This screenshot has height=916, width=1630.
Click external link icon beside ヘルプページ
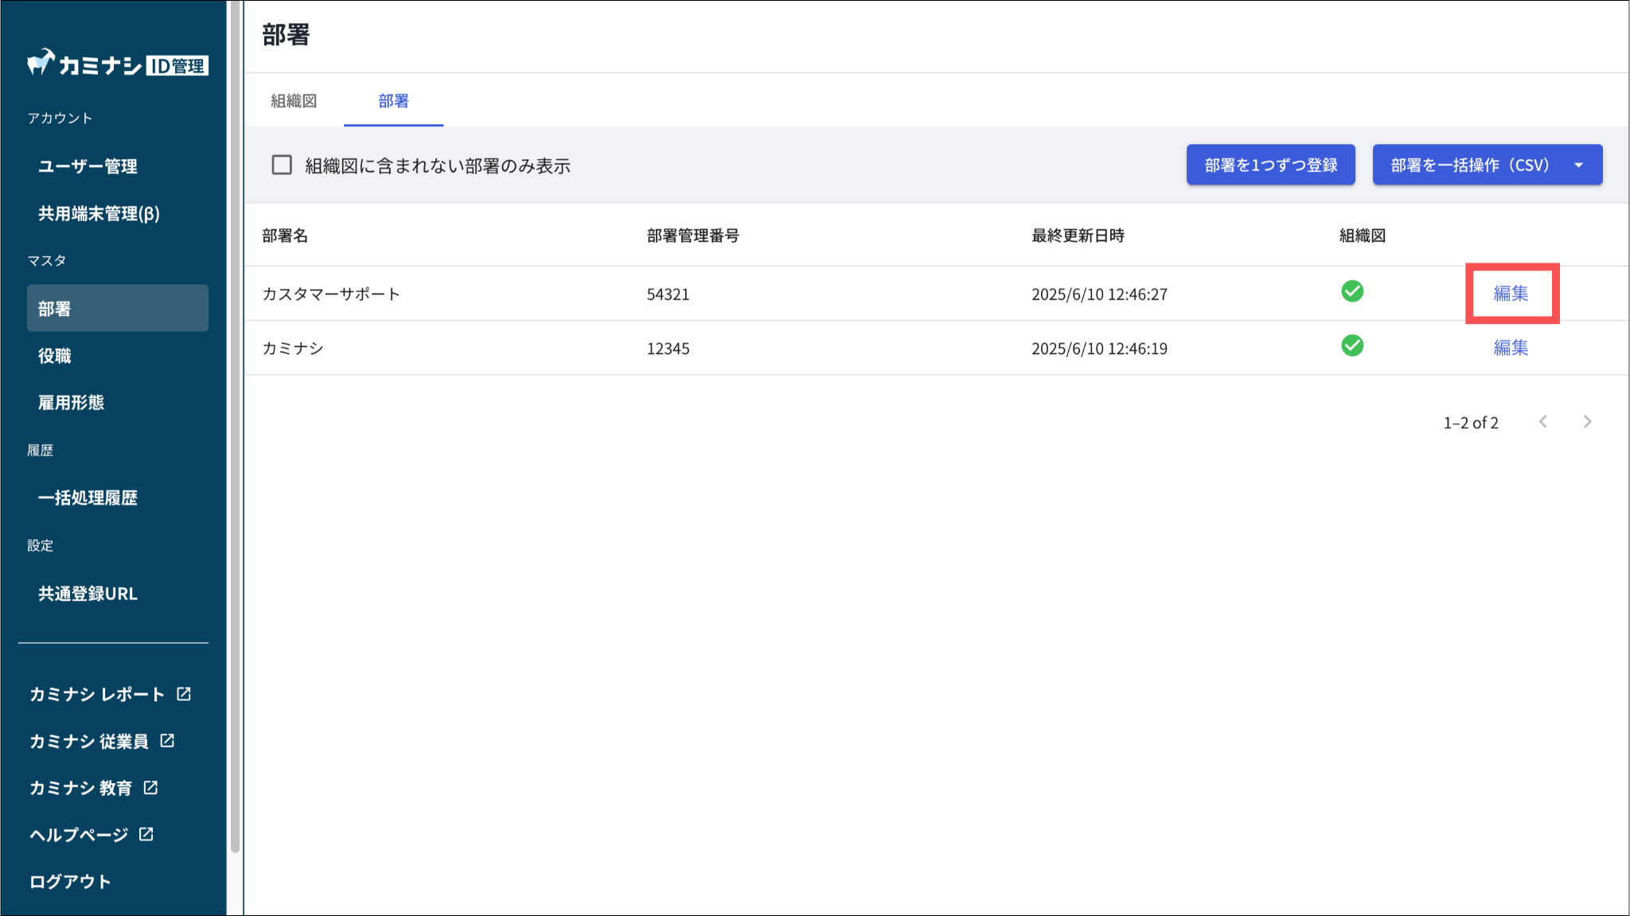[x=146, y=834]
